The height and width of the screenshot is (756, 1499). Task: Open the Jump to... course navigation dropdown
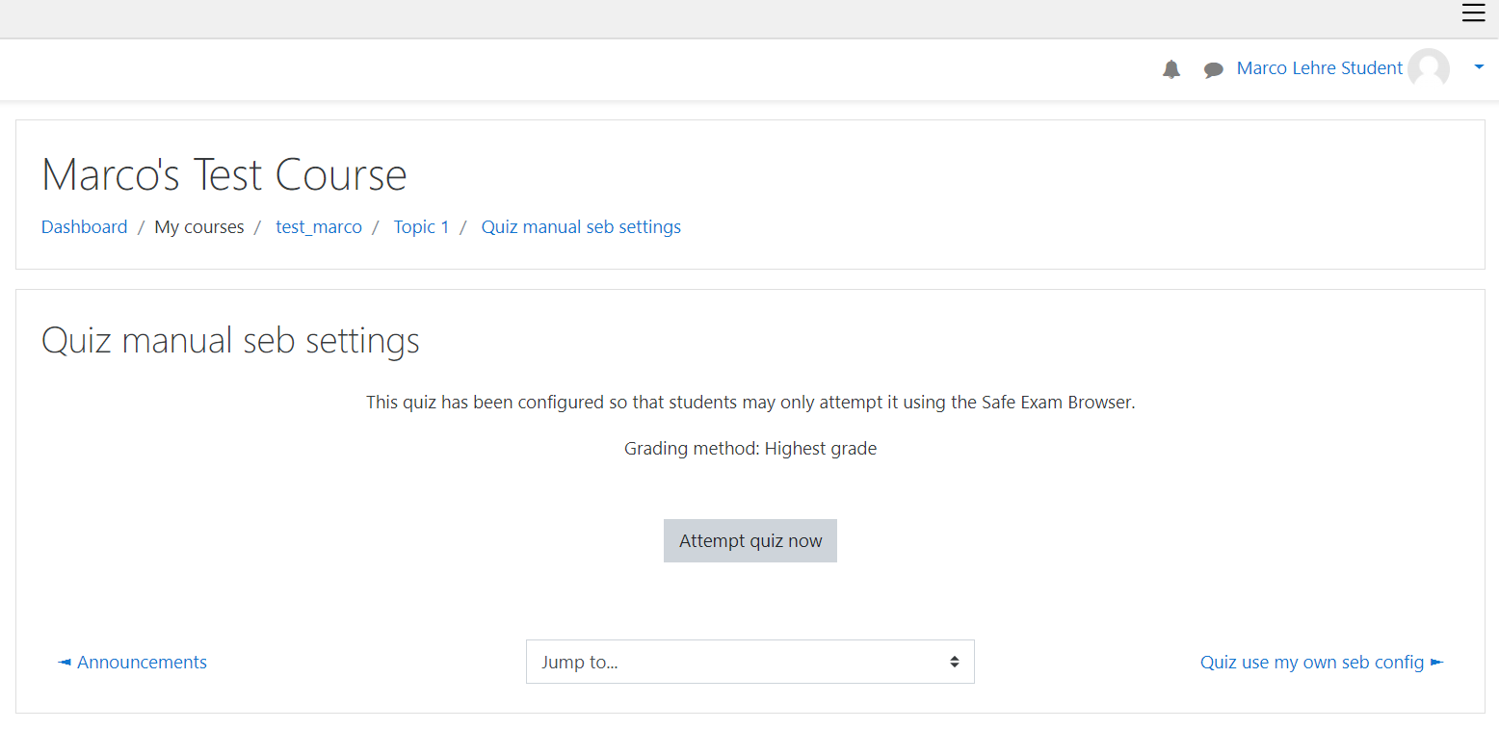(x=750, y=662)
